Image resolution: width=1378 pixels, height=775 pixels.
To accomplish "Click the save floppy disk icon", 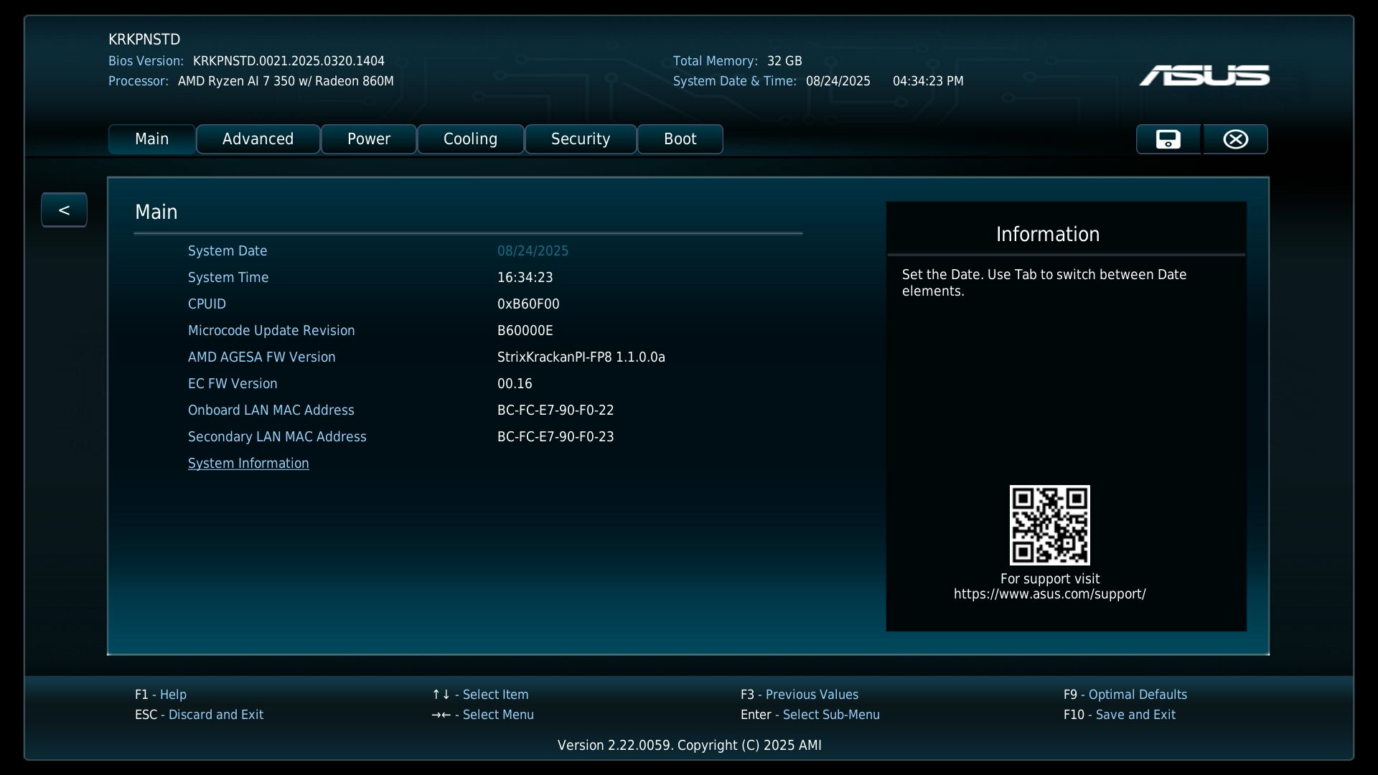I will (1168, 139).
